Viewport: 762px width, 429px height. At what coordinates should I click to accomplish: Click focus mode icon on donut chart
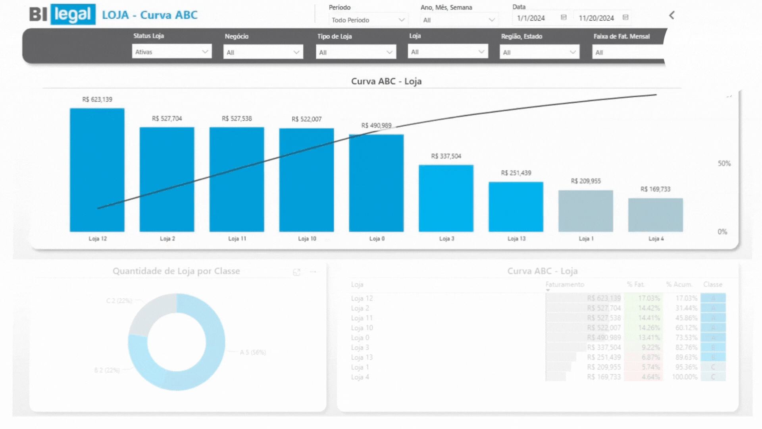click(x=296, y=272)
